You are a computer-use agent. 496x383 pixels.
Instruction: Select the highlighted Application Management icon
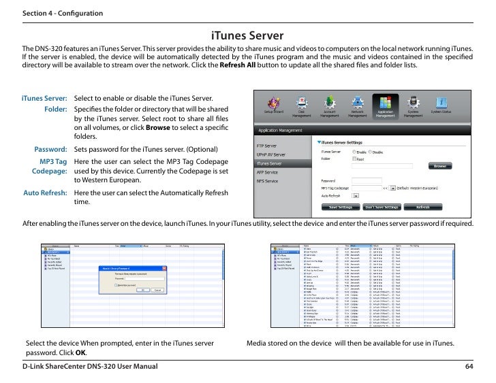click(x=386, y=106)
